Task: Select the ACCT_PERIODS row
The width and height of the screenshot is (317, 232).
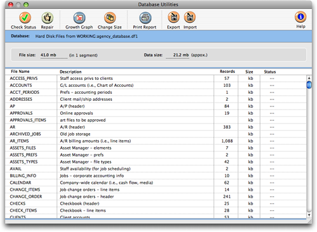Action: [x=156, y=93]
